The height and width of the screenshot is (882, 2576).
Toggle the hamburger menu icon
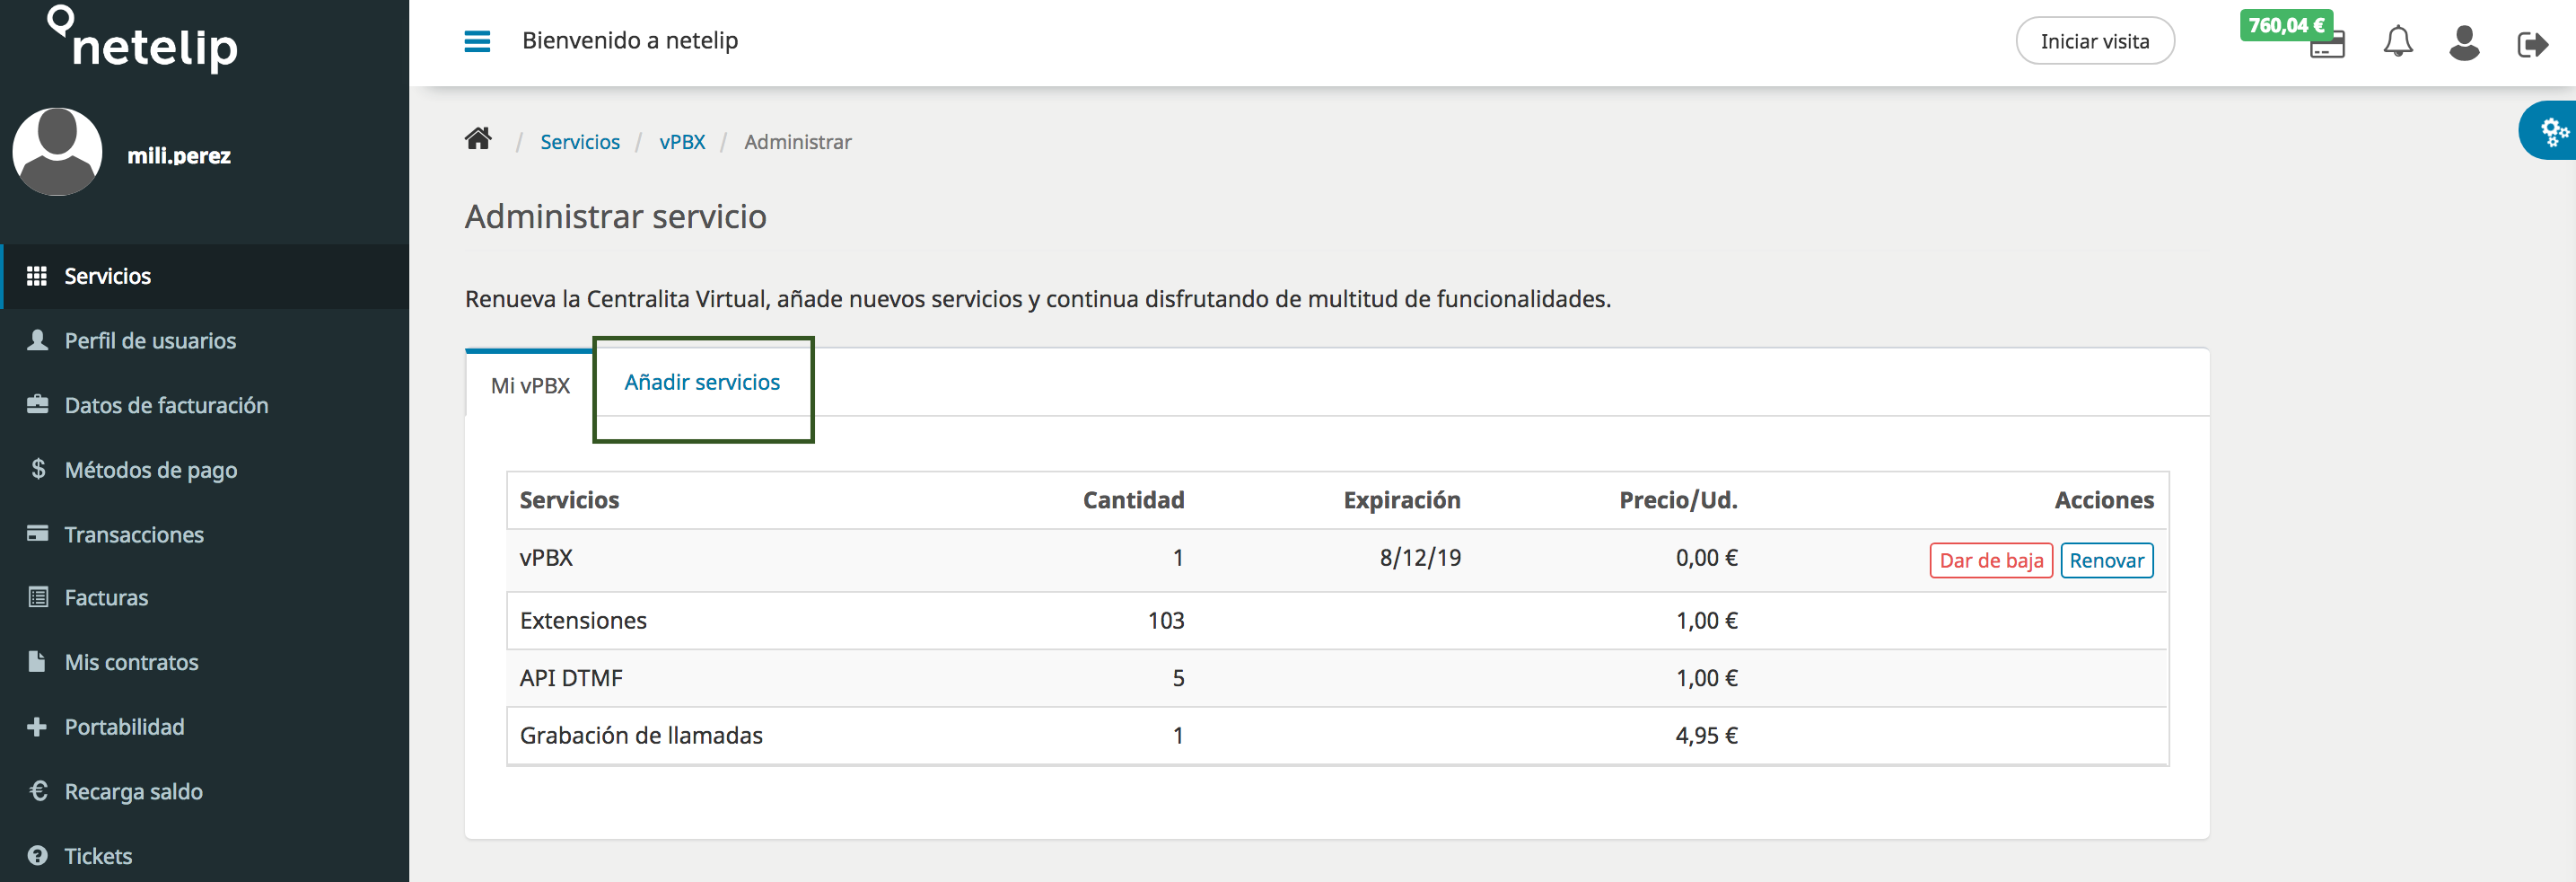pos(477,41)
